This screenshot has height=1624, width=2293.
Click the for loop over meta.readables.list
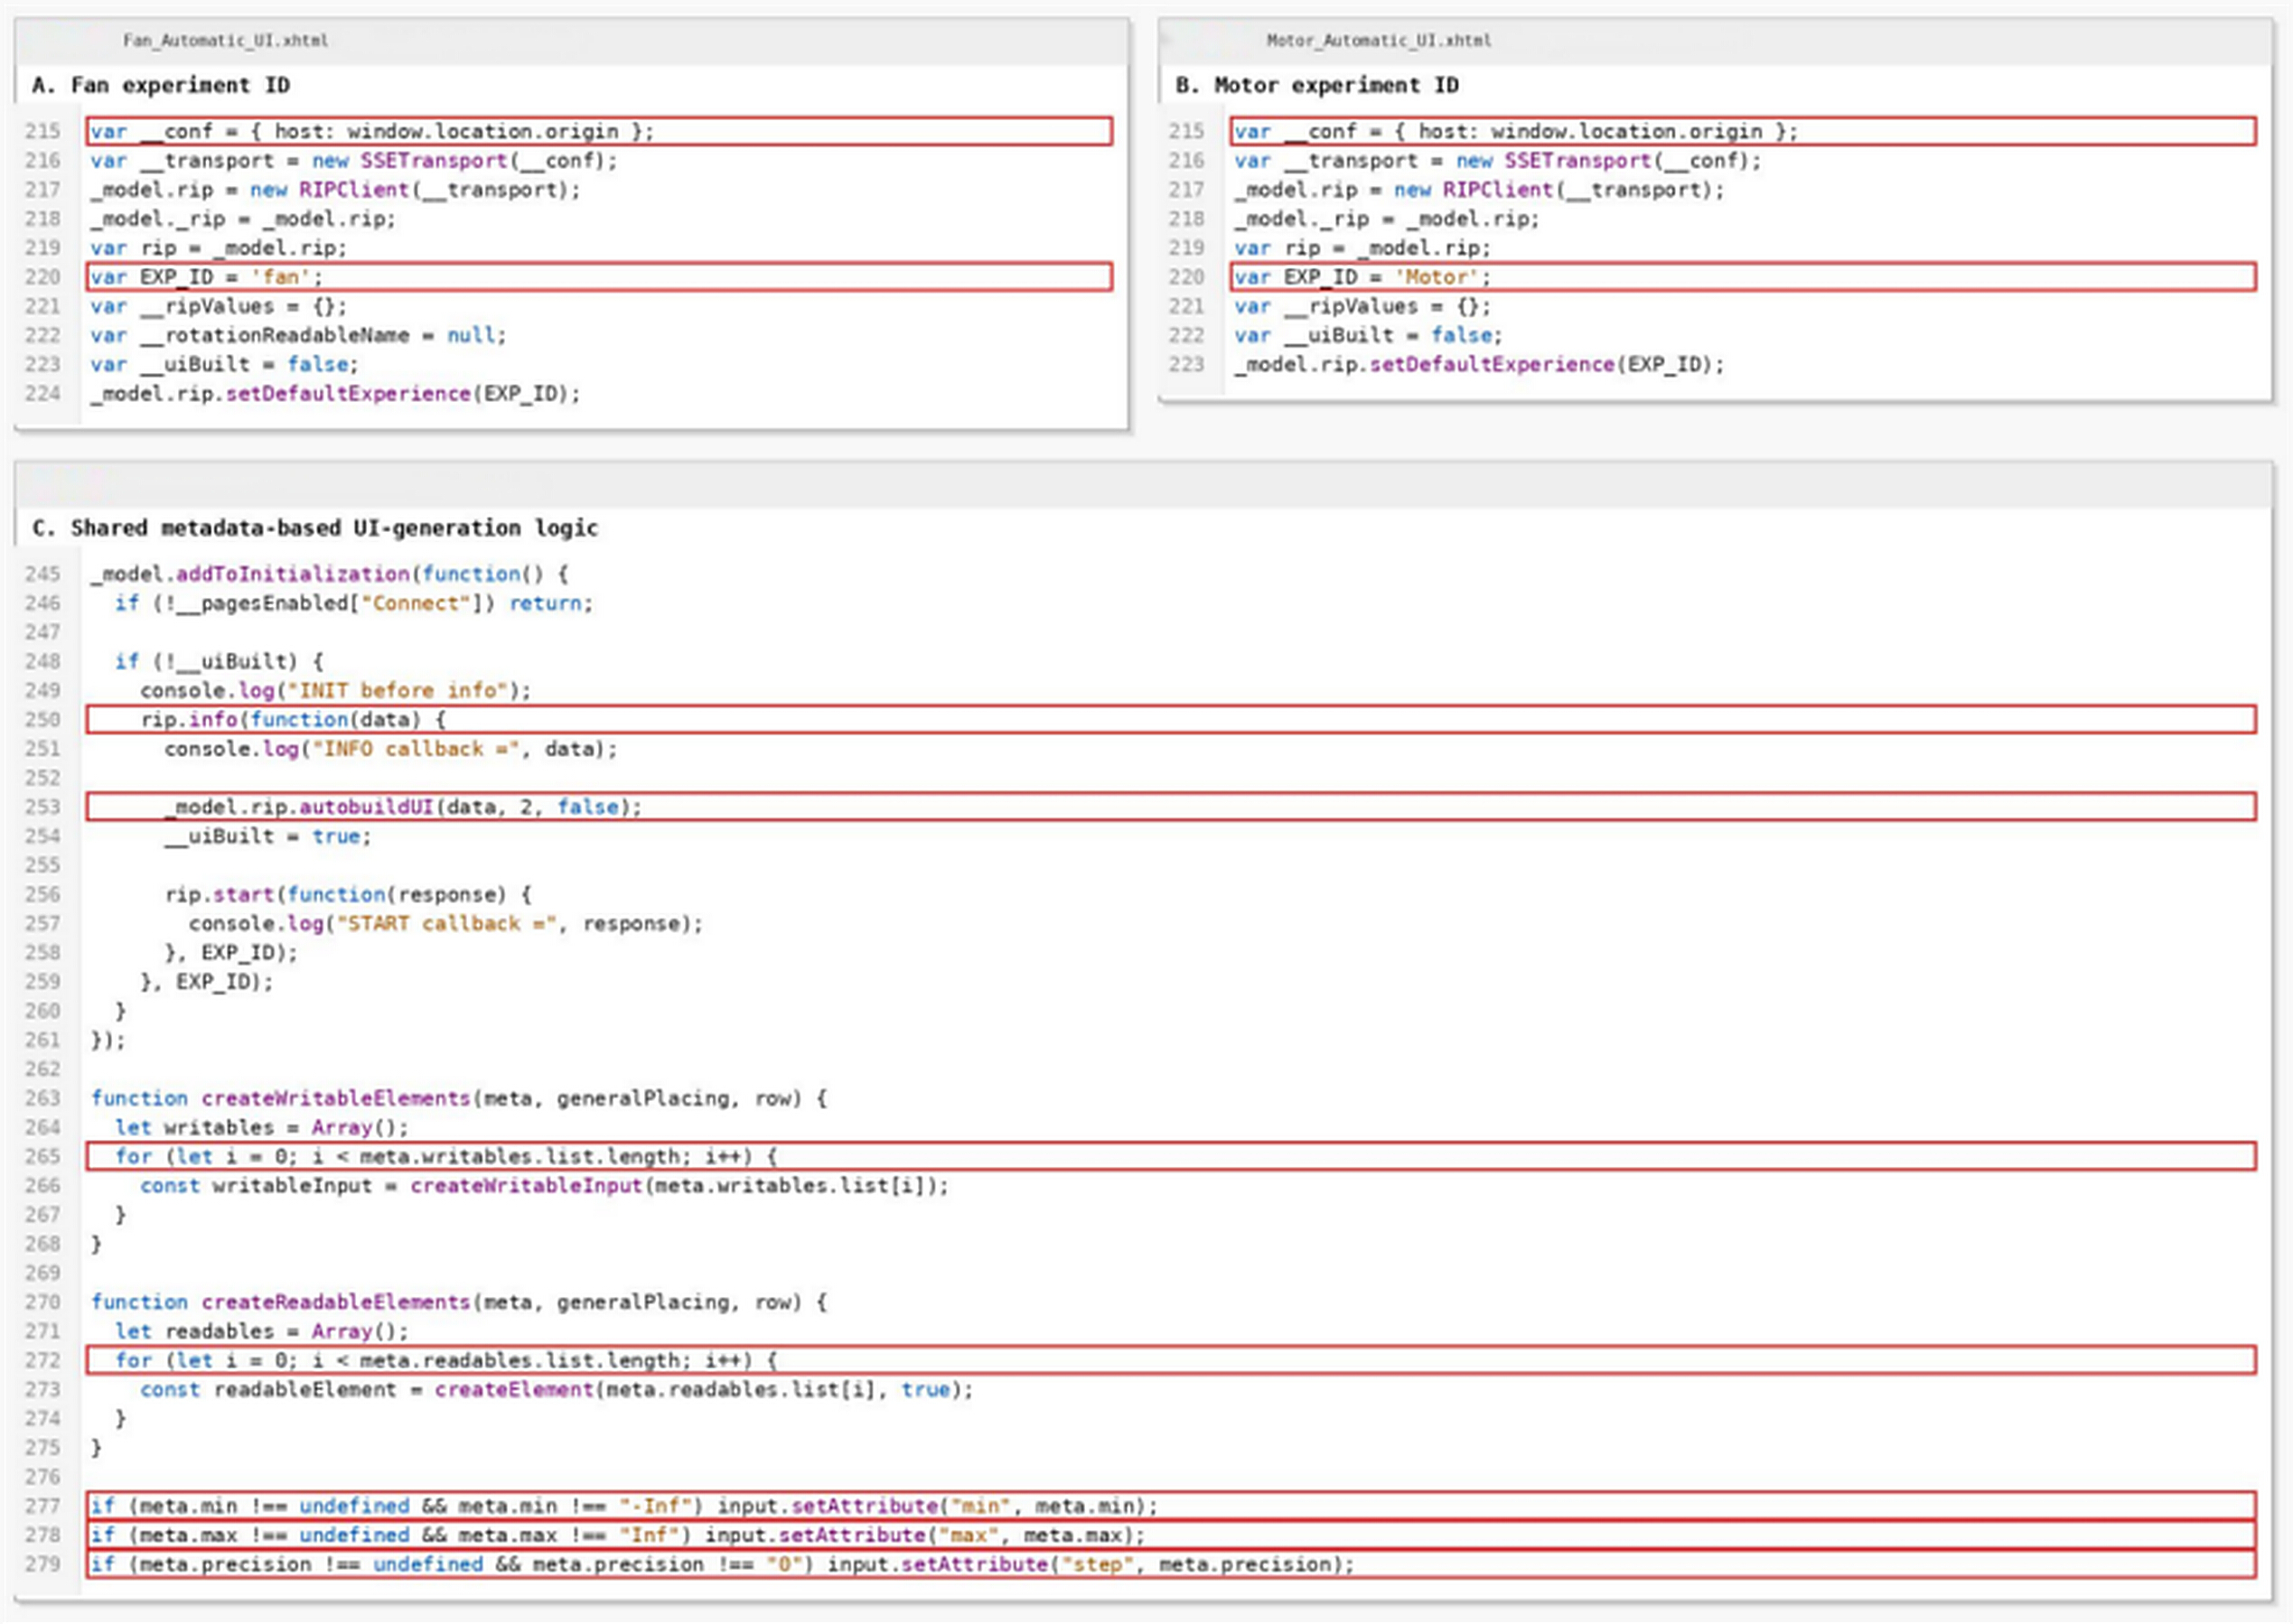[x=1171, y=1360]
